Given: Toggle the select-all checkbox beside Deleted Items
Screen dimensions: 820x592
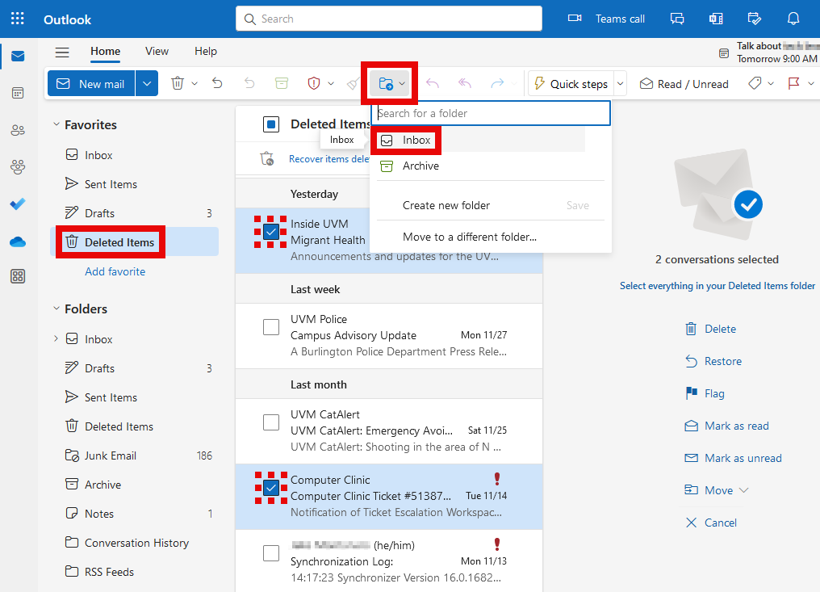Looking at the screenshot, I should 271,124.
